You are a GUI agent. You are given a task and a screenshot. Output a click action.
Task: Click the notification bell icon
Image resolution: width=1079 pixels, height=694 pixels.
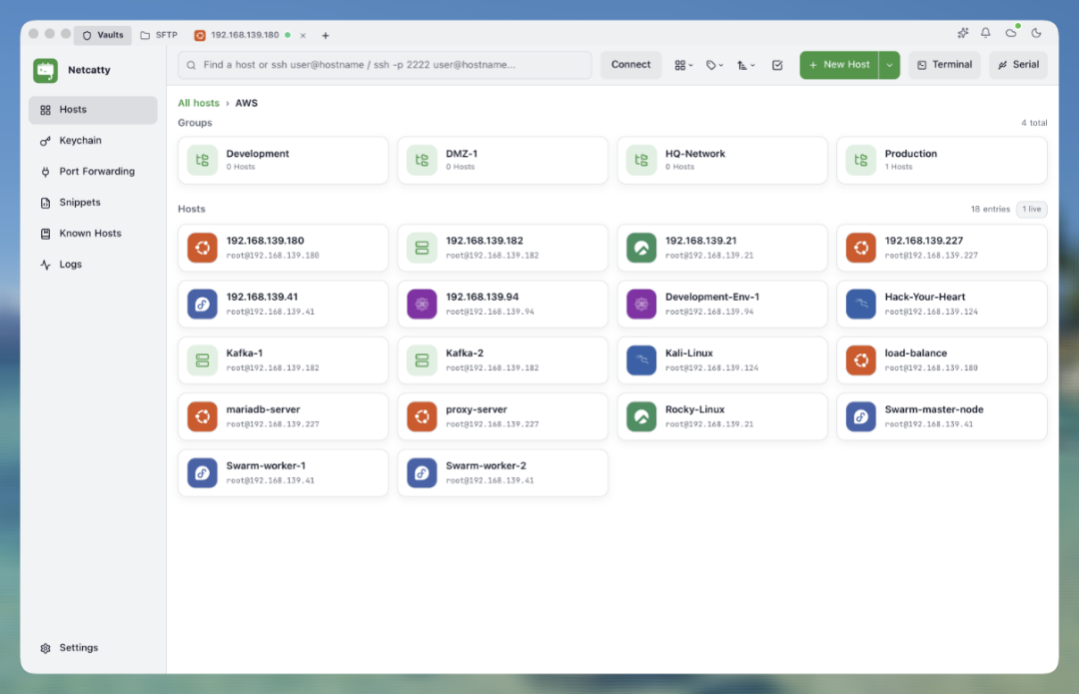pos(985,33)
